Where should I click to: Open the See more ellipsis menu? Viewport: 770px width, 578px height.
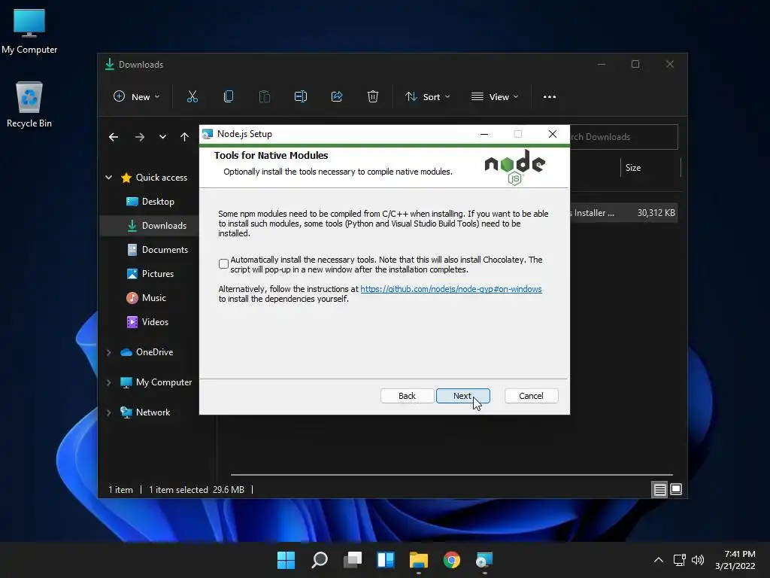coord(550,97)
